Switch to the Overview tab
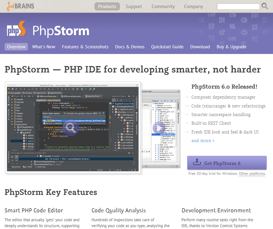 click(16, 47)
